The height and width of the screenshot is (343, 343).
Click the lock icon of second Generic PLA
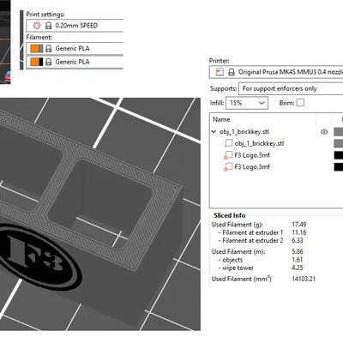pos(49,62)
